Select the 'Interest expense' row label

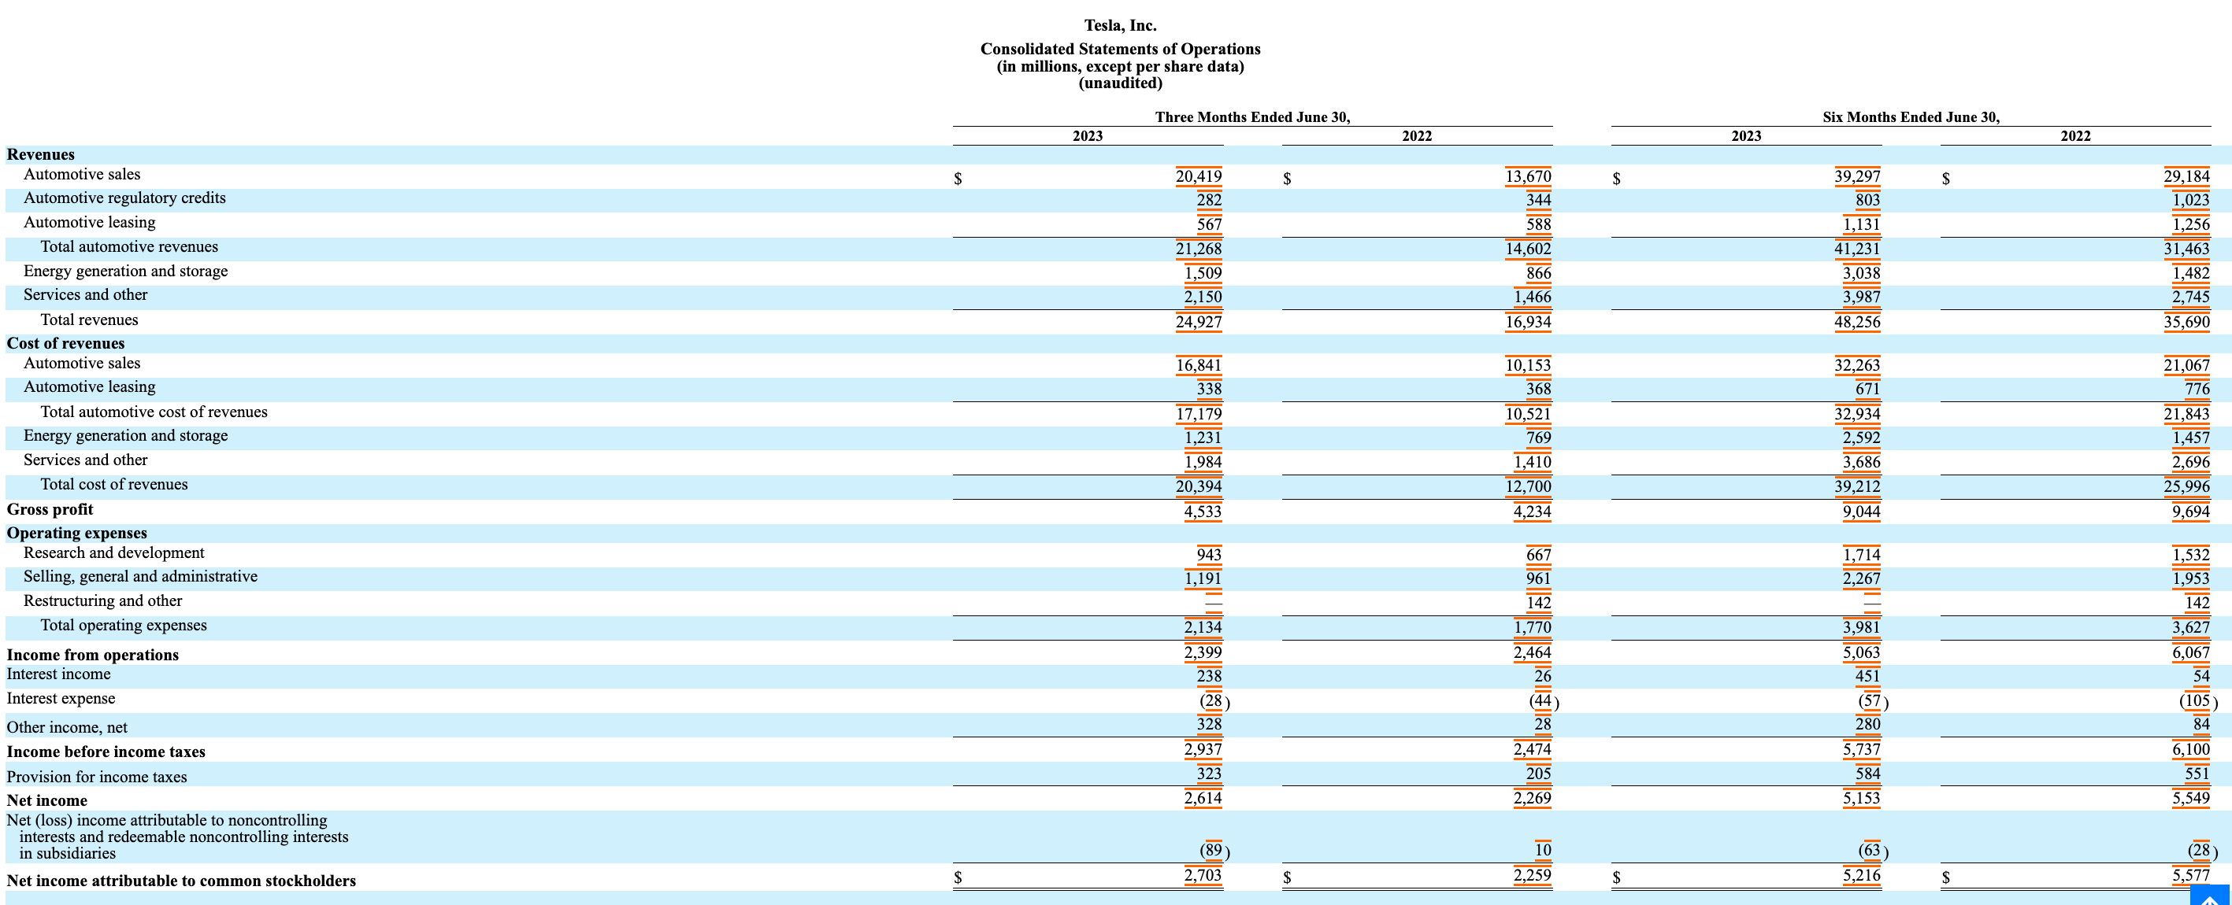point(61,698)
